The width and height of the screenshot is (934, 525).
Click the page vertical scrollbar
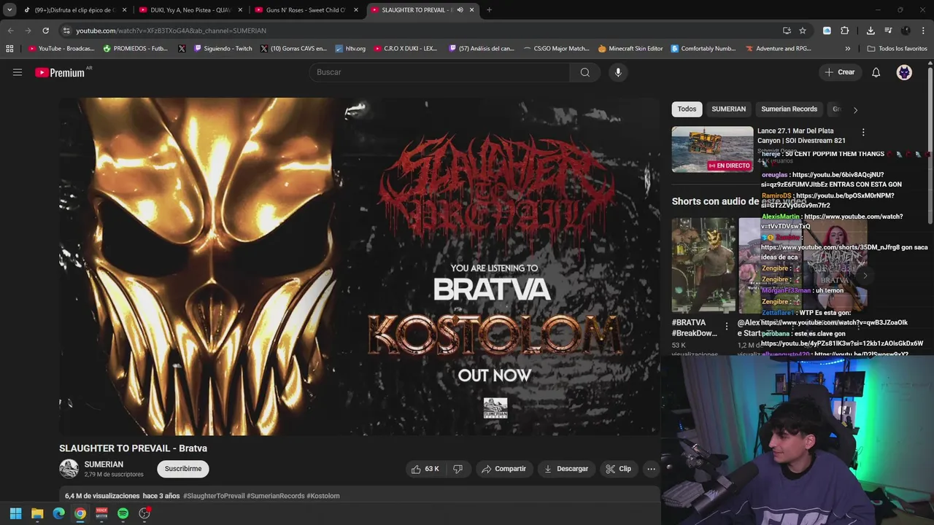tap(930, 146)
